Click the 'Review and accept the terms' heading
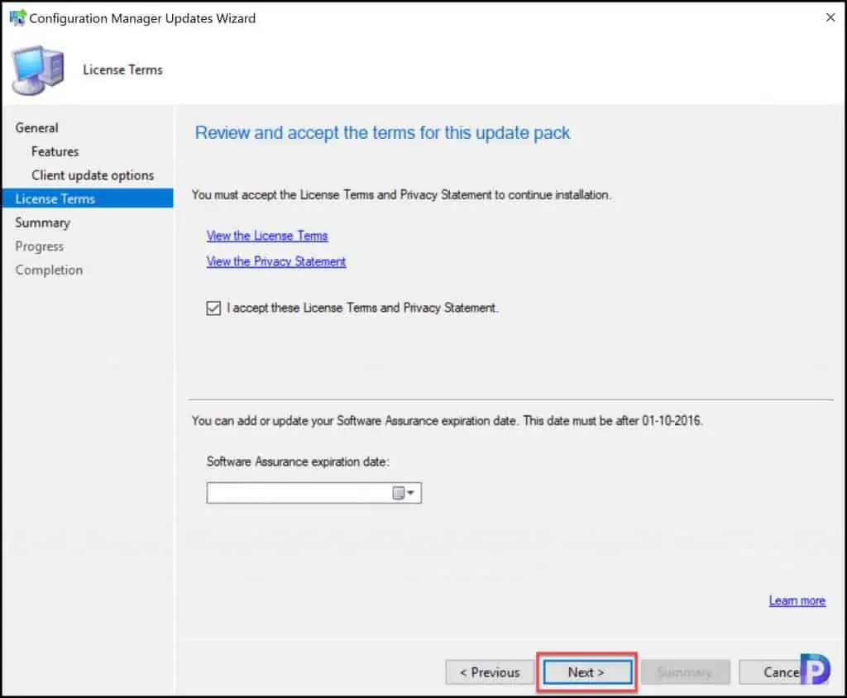Image resolution: width=847 pixels, height=698 pixels. pos(382,133)
